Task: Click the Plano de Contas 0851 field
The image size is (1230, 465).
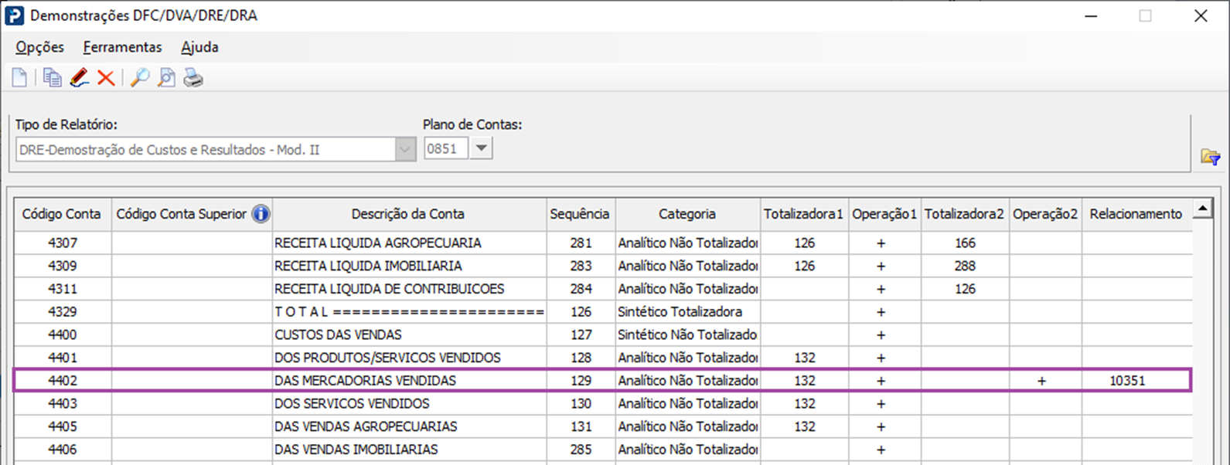Action: [x=446, y=149]
